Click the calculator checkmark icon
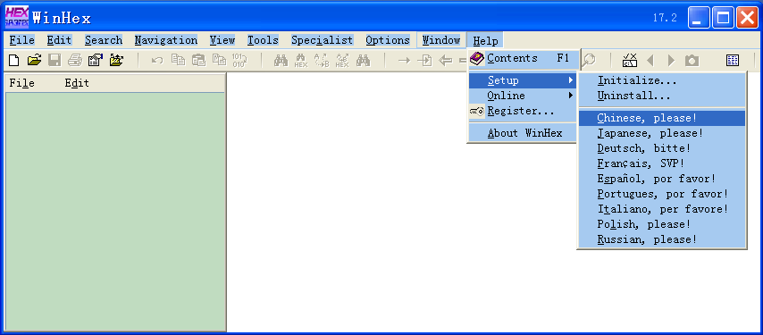This screenshot has height=335, width=763. [630, 60]
